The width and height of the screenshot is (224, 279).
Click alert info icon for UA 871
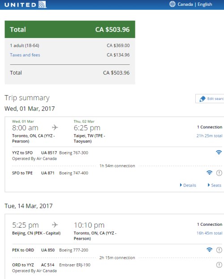coord(219,173)
